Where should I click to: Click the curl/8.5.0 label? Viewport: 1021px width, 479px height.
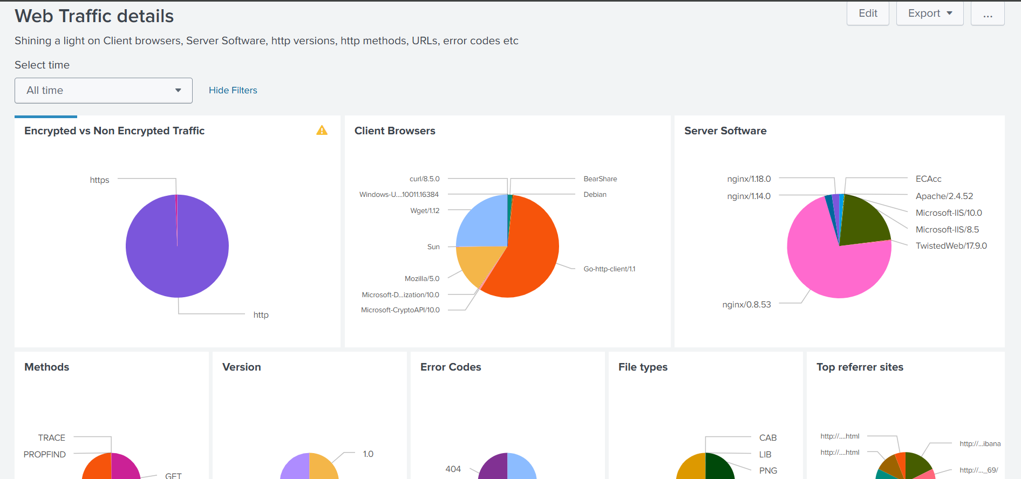tap(425, 179)
